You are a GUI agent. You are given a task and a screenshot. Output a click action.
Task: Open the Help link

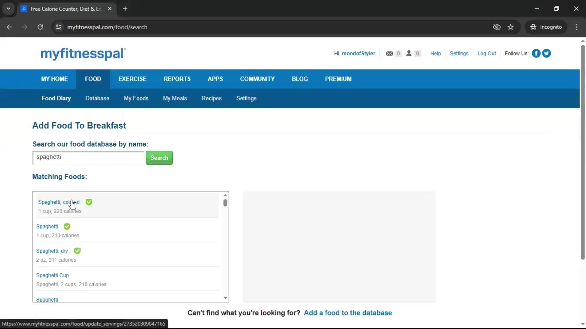(436, 53)
